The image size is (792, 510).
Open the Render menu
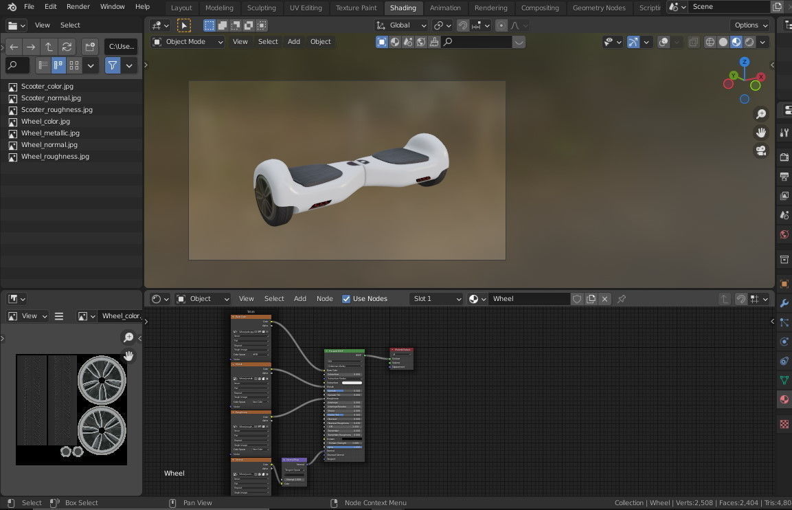pos(78,7)
